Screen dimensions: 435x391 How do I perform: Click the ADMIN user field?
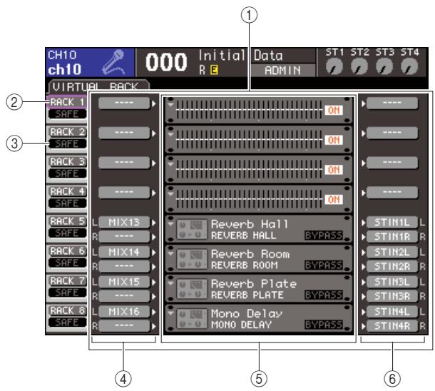tap(282, 70)
